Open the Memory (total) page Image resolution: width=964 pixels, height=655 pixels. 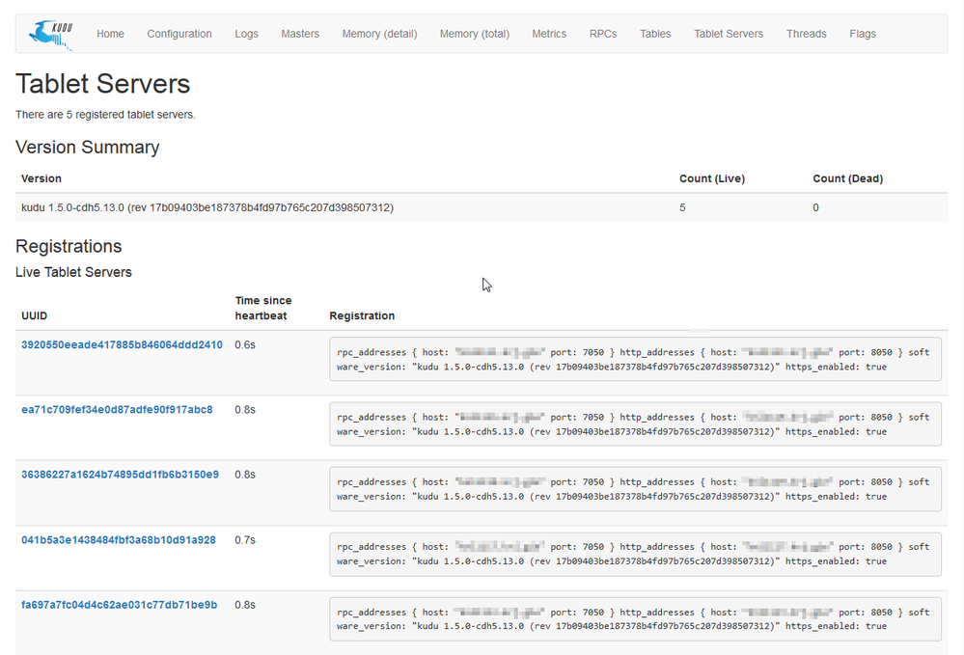[474, 34]
